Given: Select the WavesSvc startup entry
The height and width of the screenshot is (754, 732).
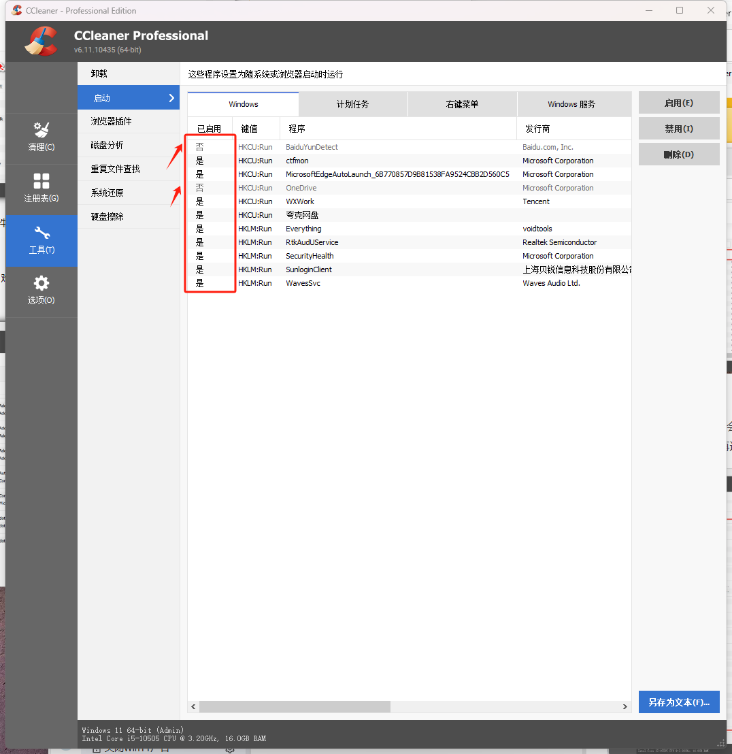Looking at the screenshot, I should point(410,283).
